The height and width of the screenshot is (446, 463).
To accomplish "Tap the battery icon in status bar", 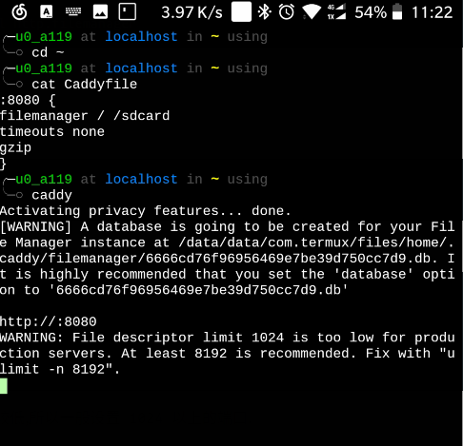I will (x=397, y=11).
